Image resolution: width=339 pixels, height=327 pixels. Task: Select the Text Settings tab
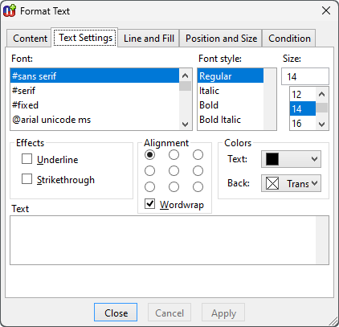[x=85, y=38]
